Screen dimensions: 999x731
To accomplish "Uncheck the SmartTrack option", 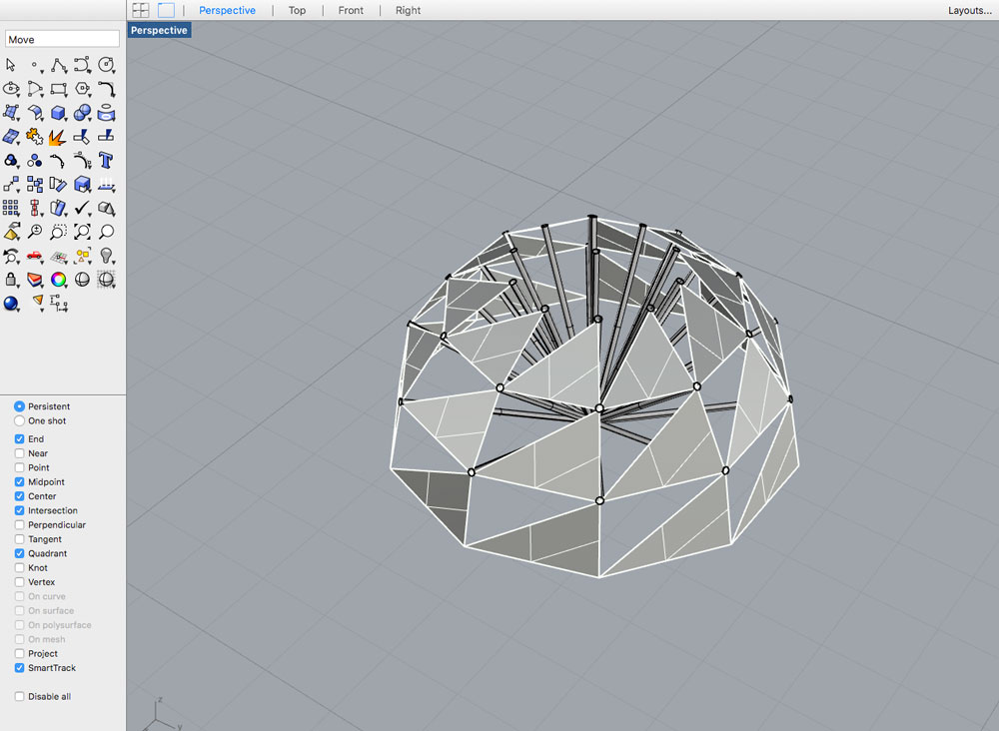I will 19,668.
